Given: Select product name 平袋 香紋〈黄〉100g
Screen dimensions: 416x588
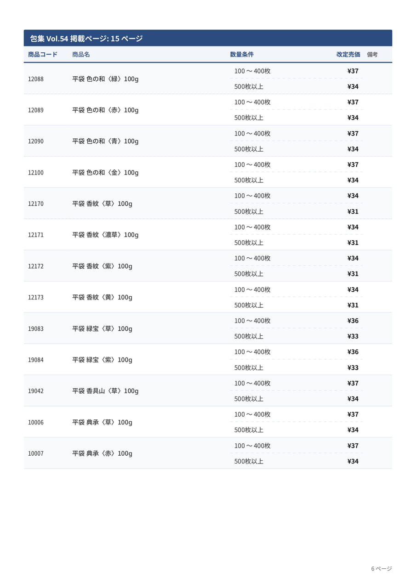Looking at the screenshot, I should coord(102,297).
